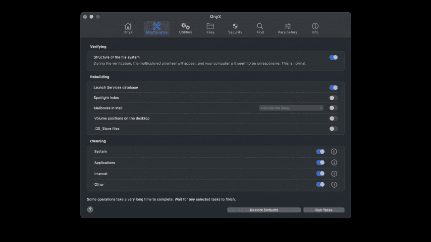The image size is (431, 242).
Task: Close the OnyX window
Action: 85,17
